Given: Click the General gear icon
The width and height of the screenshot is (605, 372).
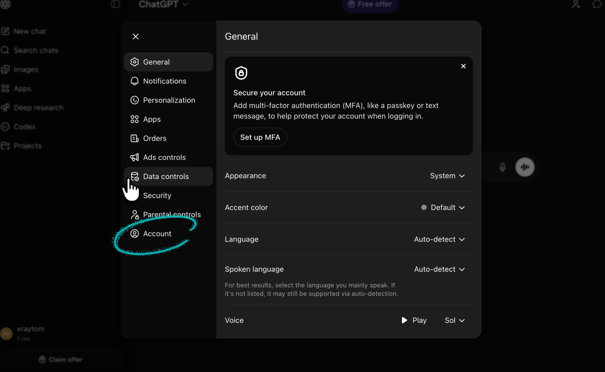Looking at the screenshot, I should pyautogui.click(x=134, y=62).
